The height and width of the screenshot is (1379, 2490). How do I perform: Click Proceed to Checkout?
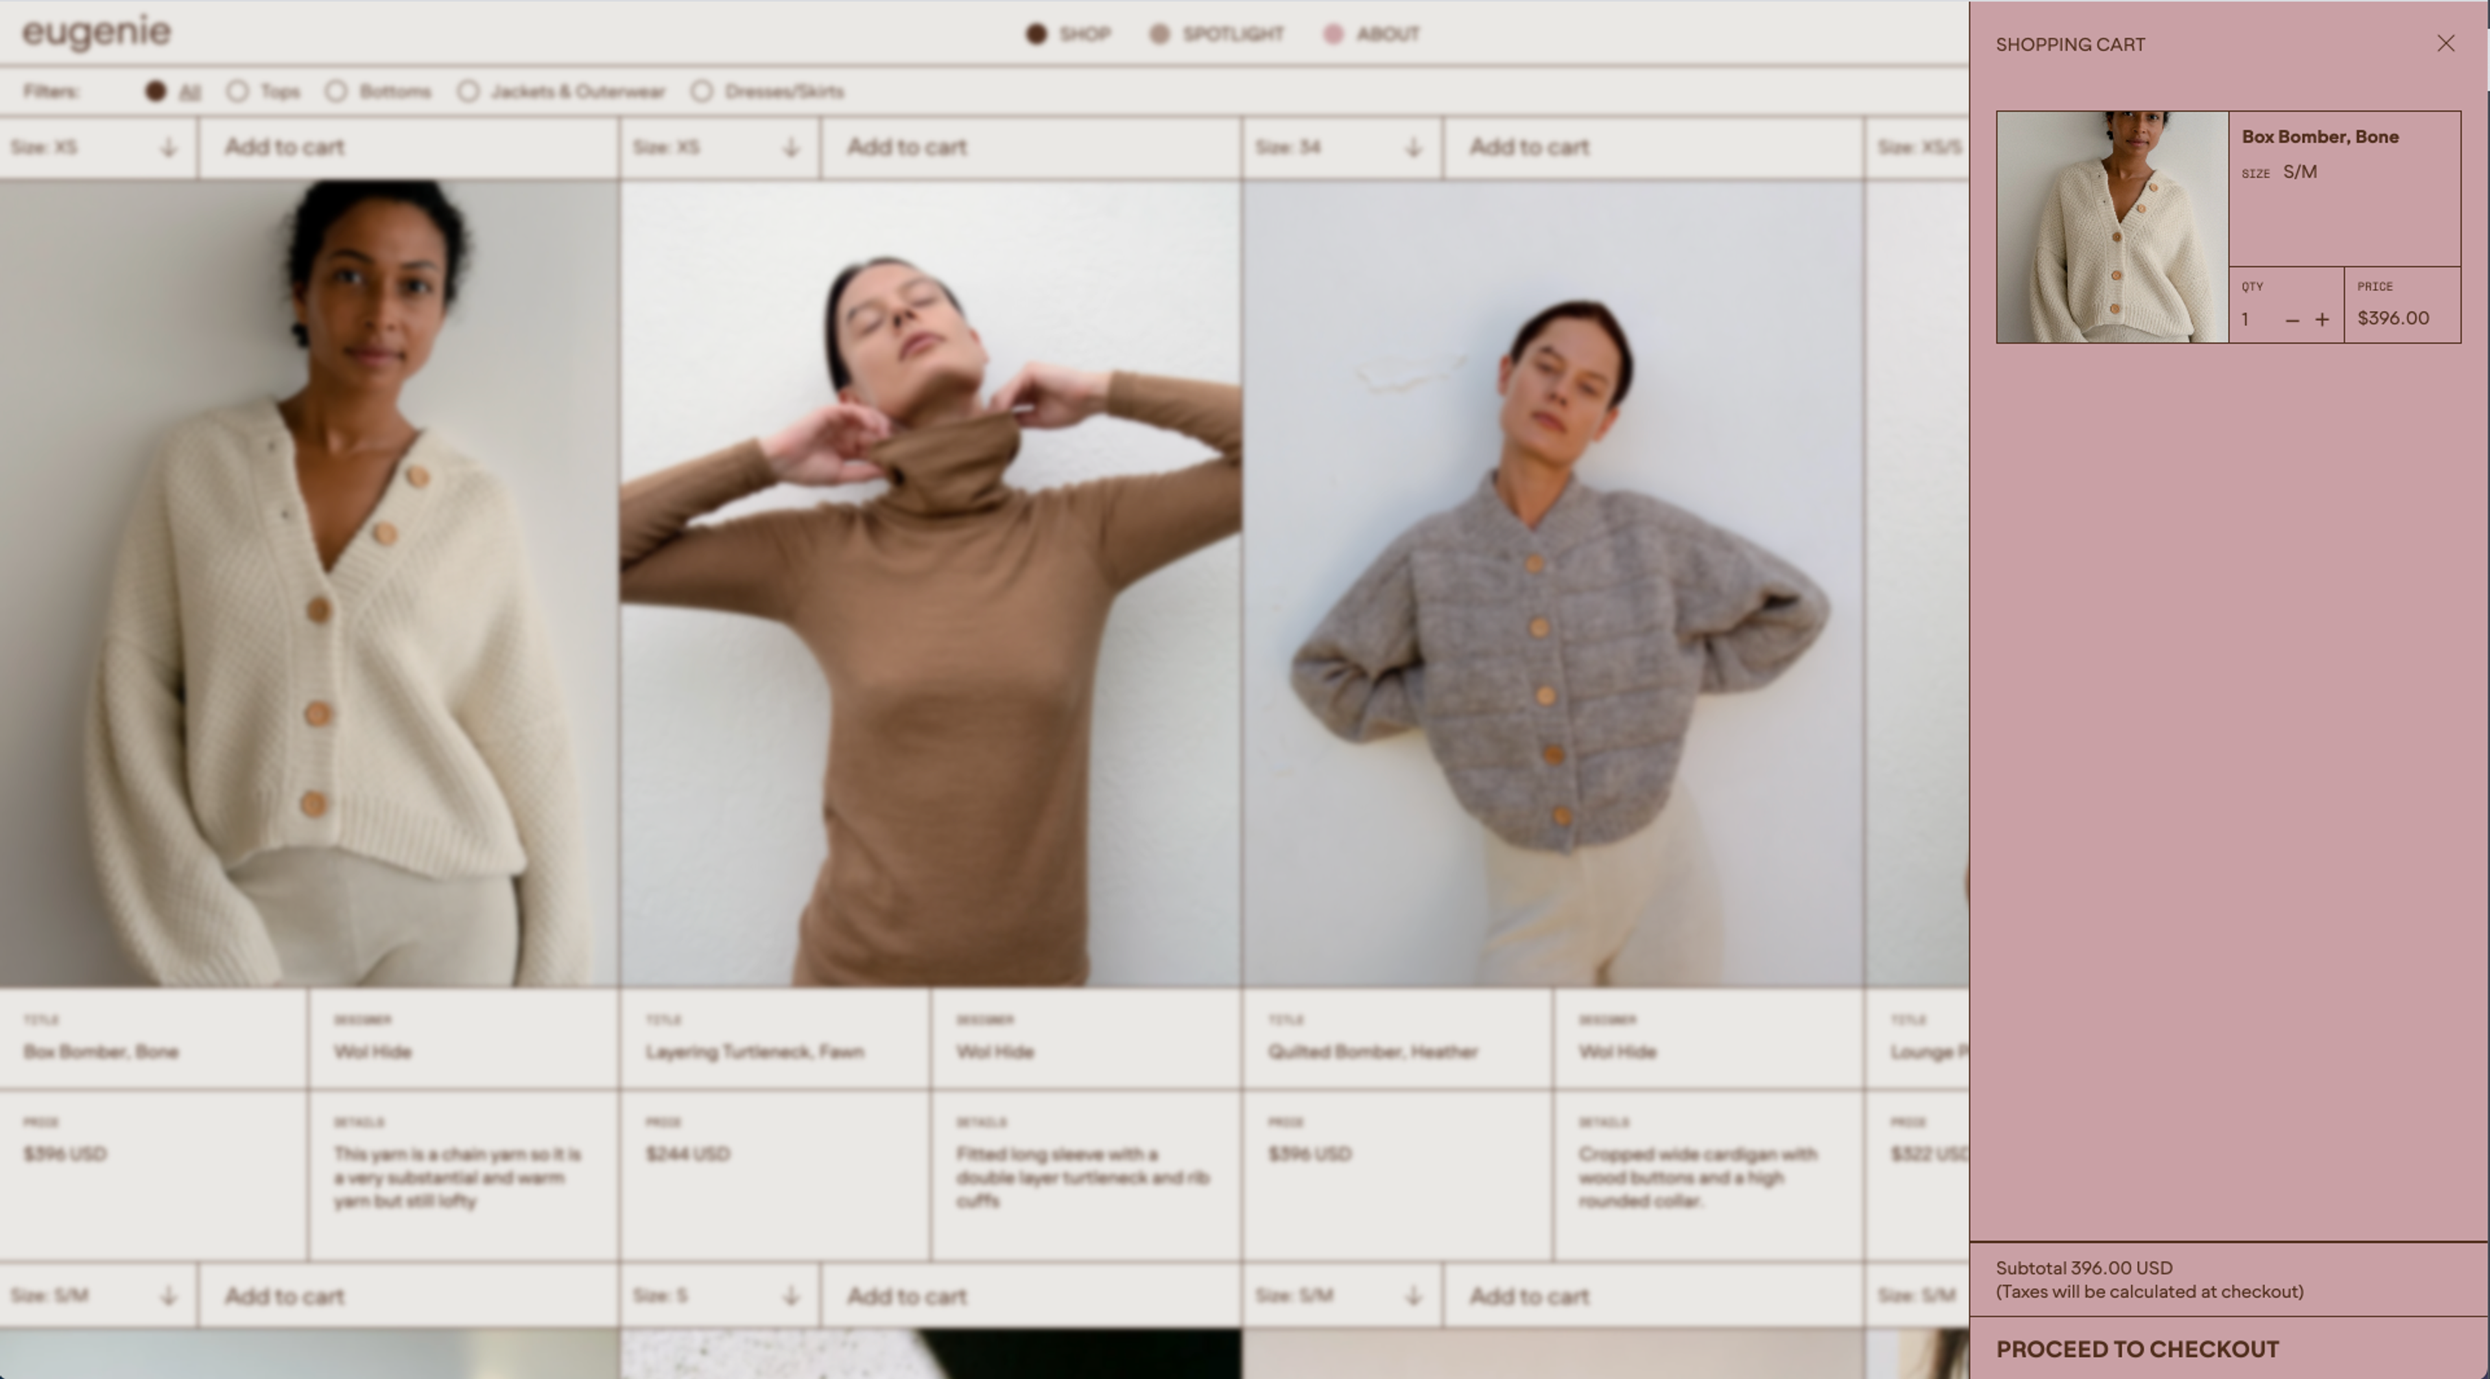coord(2137,1349)
